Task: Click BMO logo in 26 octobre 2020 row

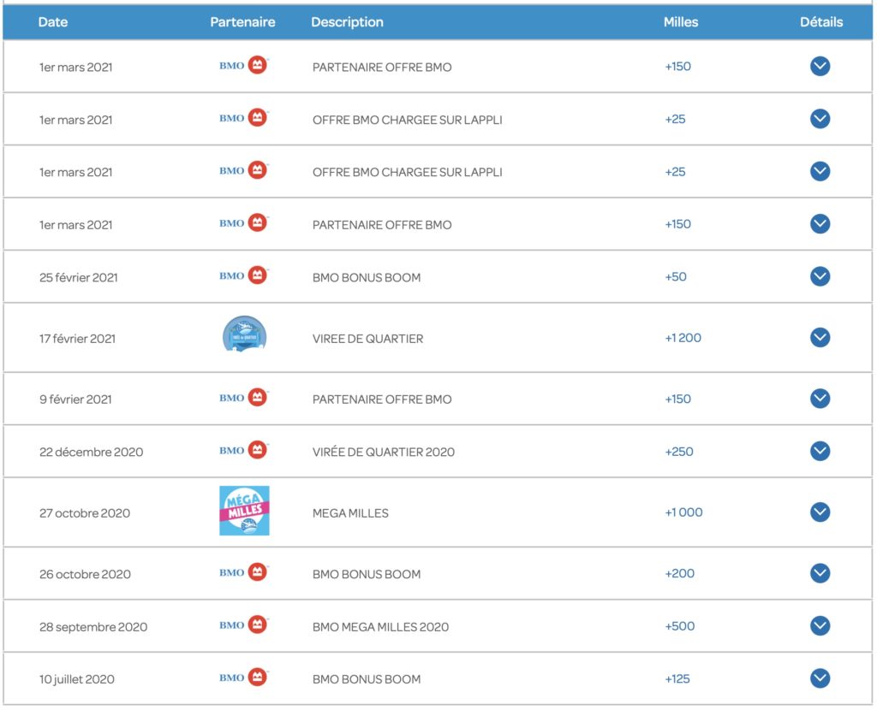Action: pos(244,573)
